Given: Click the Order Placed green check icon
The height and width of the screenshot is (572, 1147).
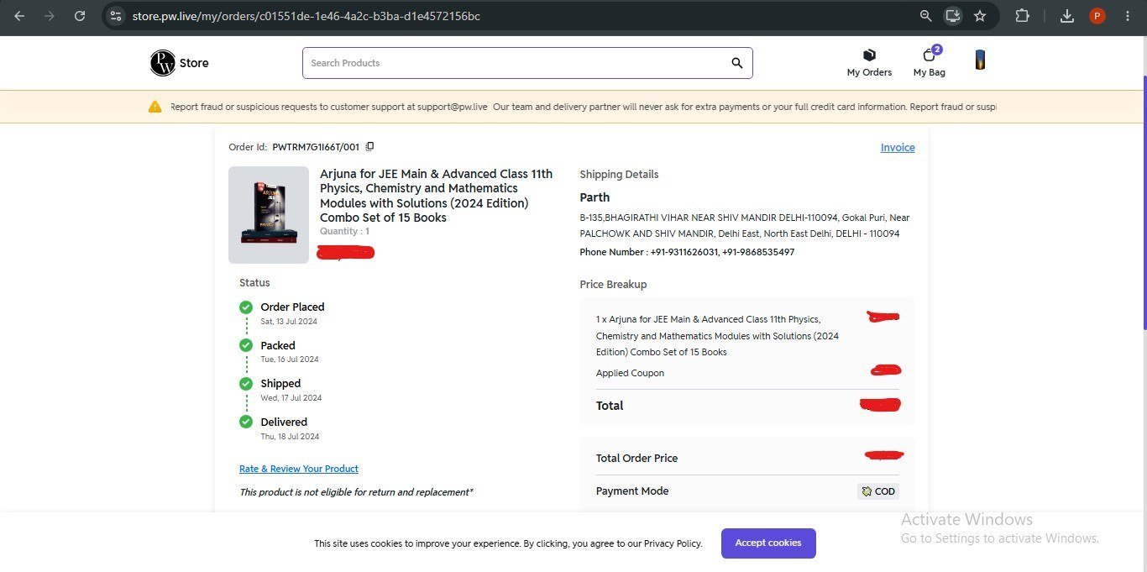Looking at the screenshot, I should coord(246,307).
